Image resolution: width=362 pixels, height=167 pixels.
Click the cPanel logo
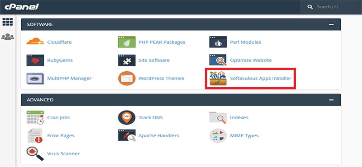pyautogui.click(x=22, y=7)
